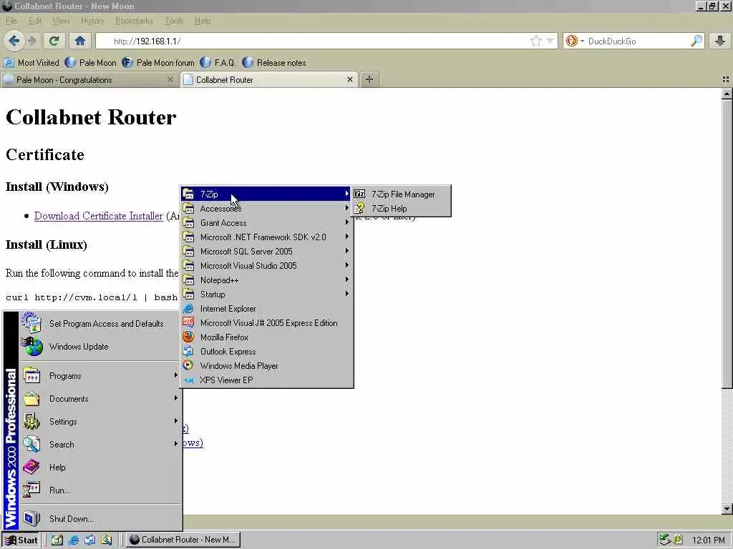The width and height of the screenshot is (733, 549).
Task: Expand Microsoft SQL Server 2005 folder
Action: click(x=266, y=251)
